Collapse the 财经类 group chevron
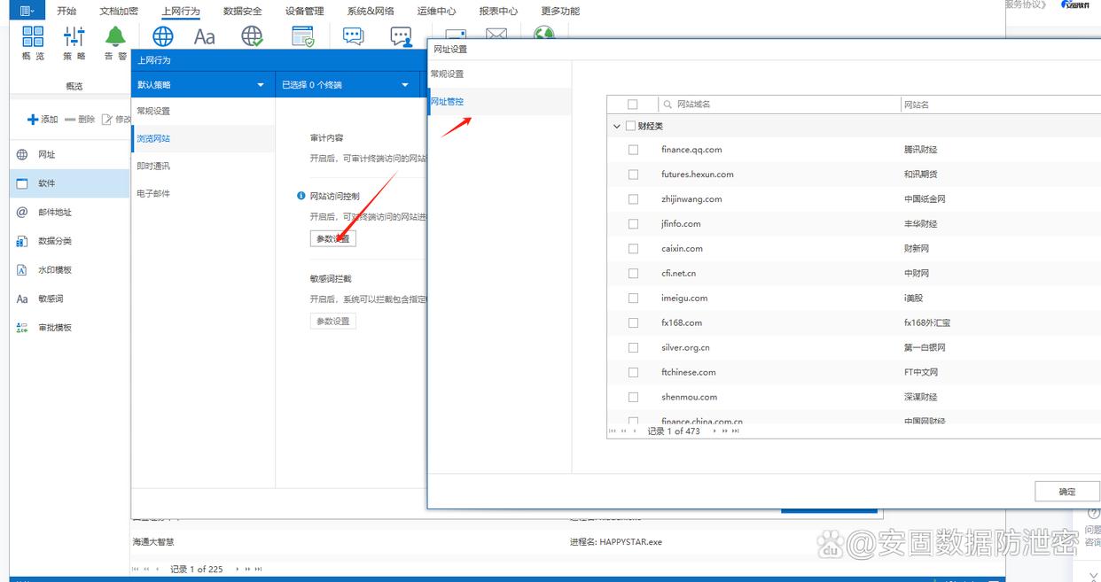This screenshot has height=582, width=1101. pyautogui.click(x=616, y=126)
